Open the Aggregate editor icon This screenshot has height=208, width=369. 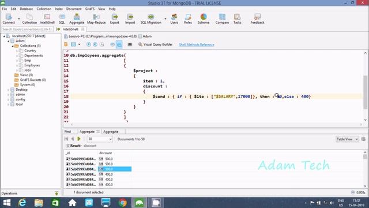[77, 19]
